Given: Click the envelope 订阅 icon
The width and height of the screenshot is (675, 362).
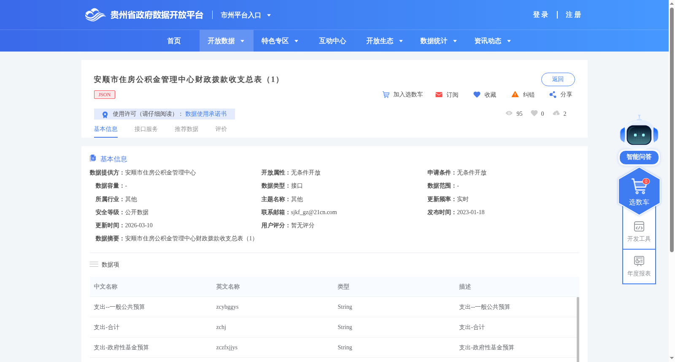Looking at the screenshot, I should pyautogui.click(x=439, y=95).
